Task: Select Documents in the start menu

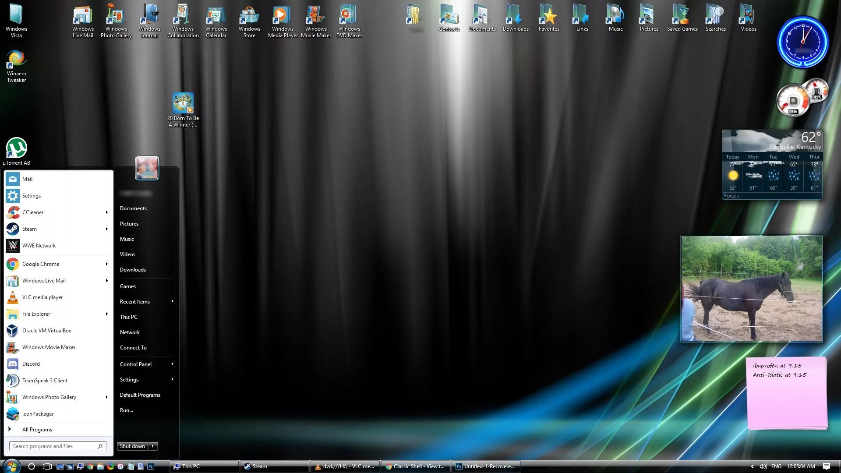Action: tap(133, 208)
